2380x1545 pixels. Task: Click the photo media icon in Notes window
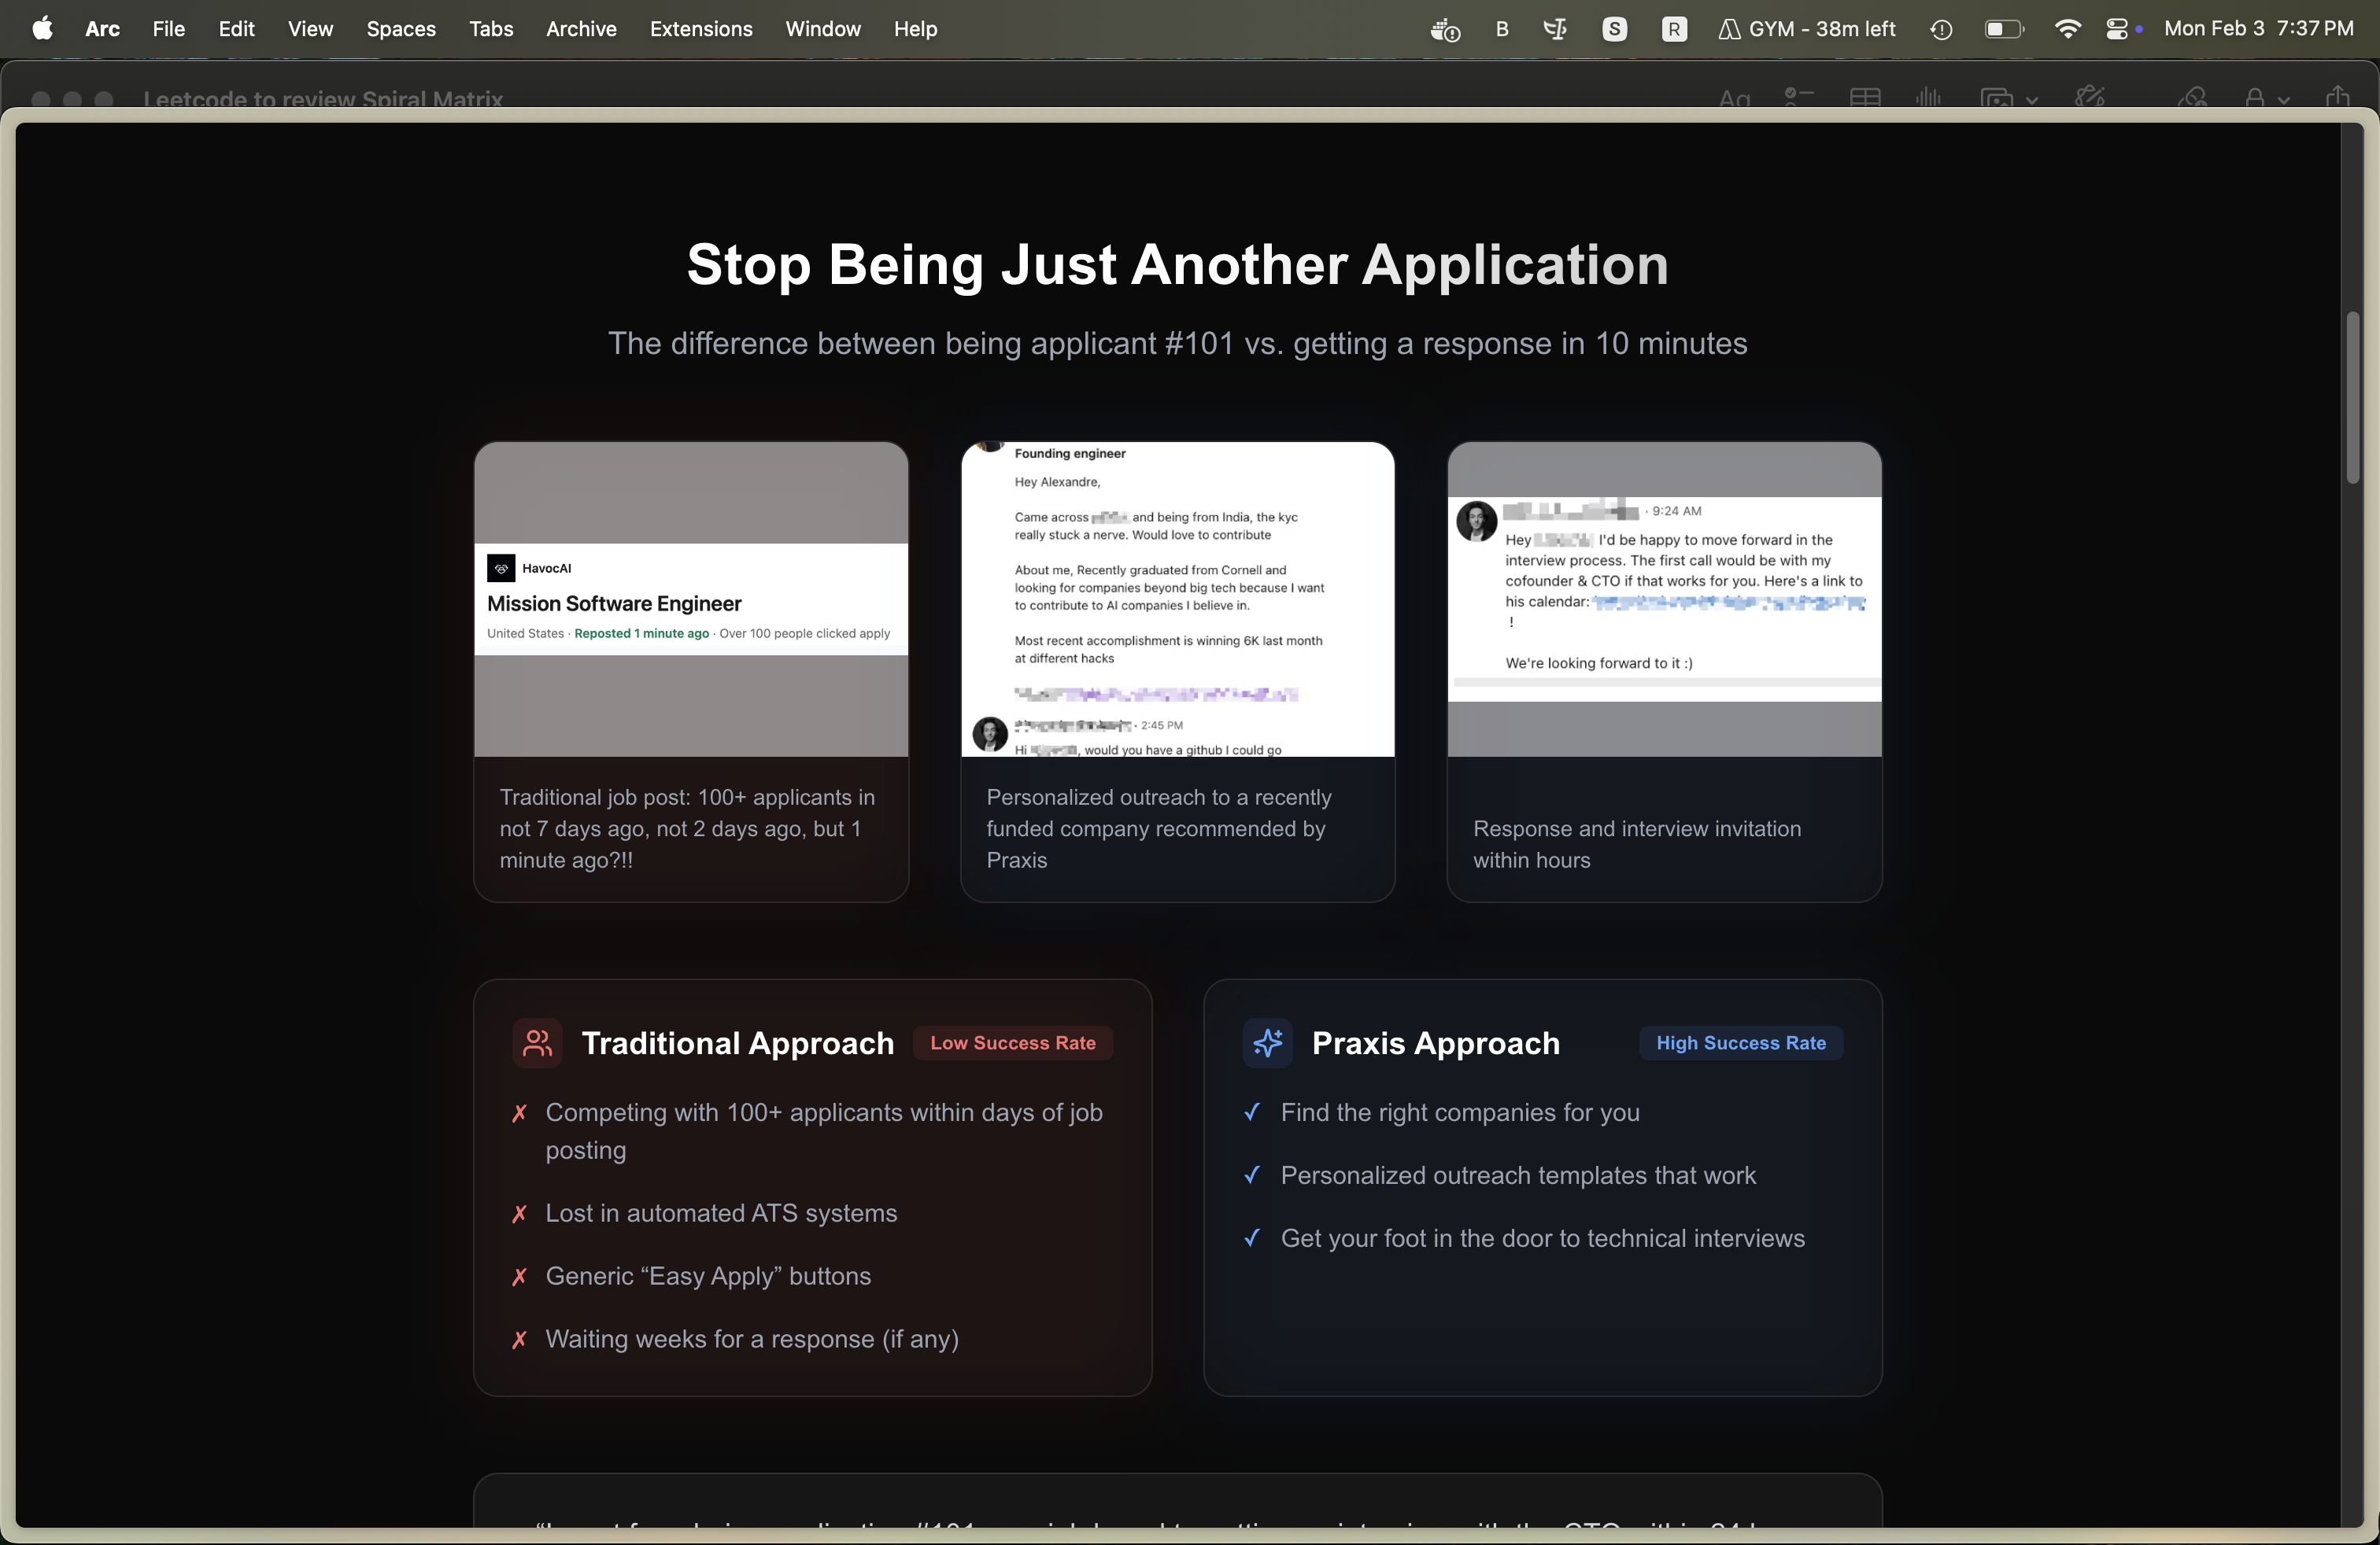[x=1997, y=98]
